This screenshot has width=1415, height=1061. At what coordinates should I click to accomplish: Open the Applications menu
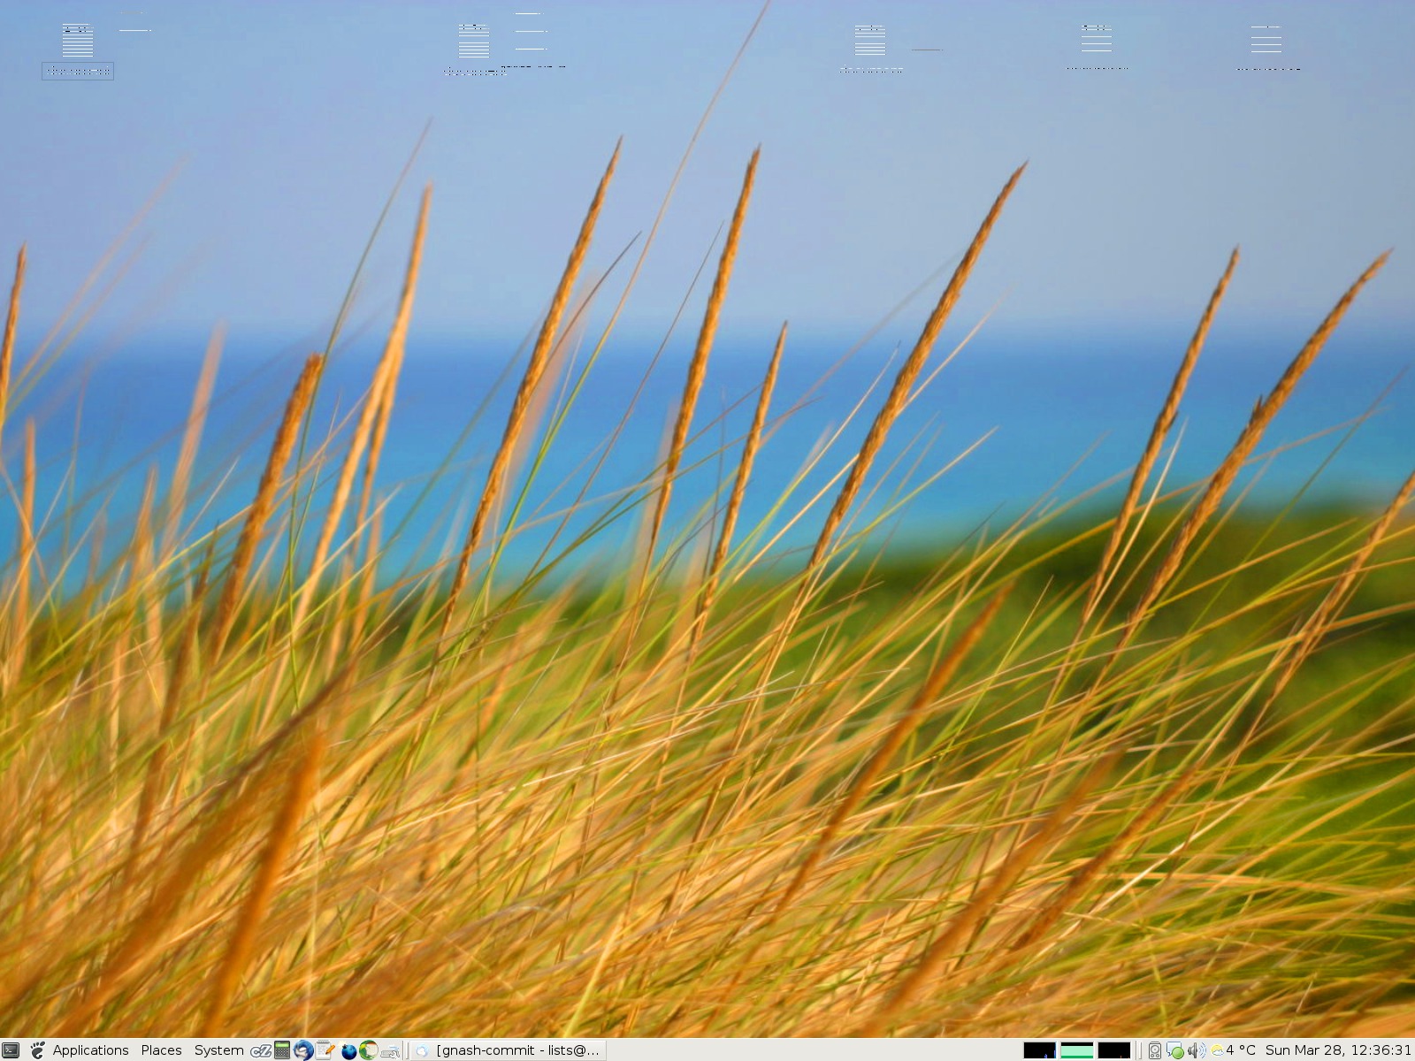90,1050
